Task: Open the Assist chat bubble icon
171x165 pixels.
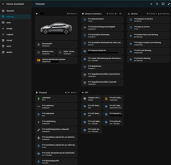Action: point(163,4)
